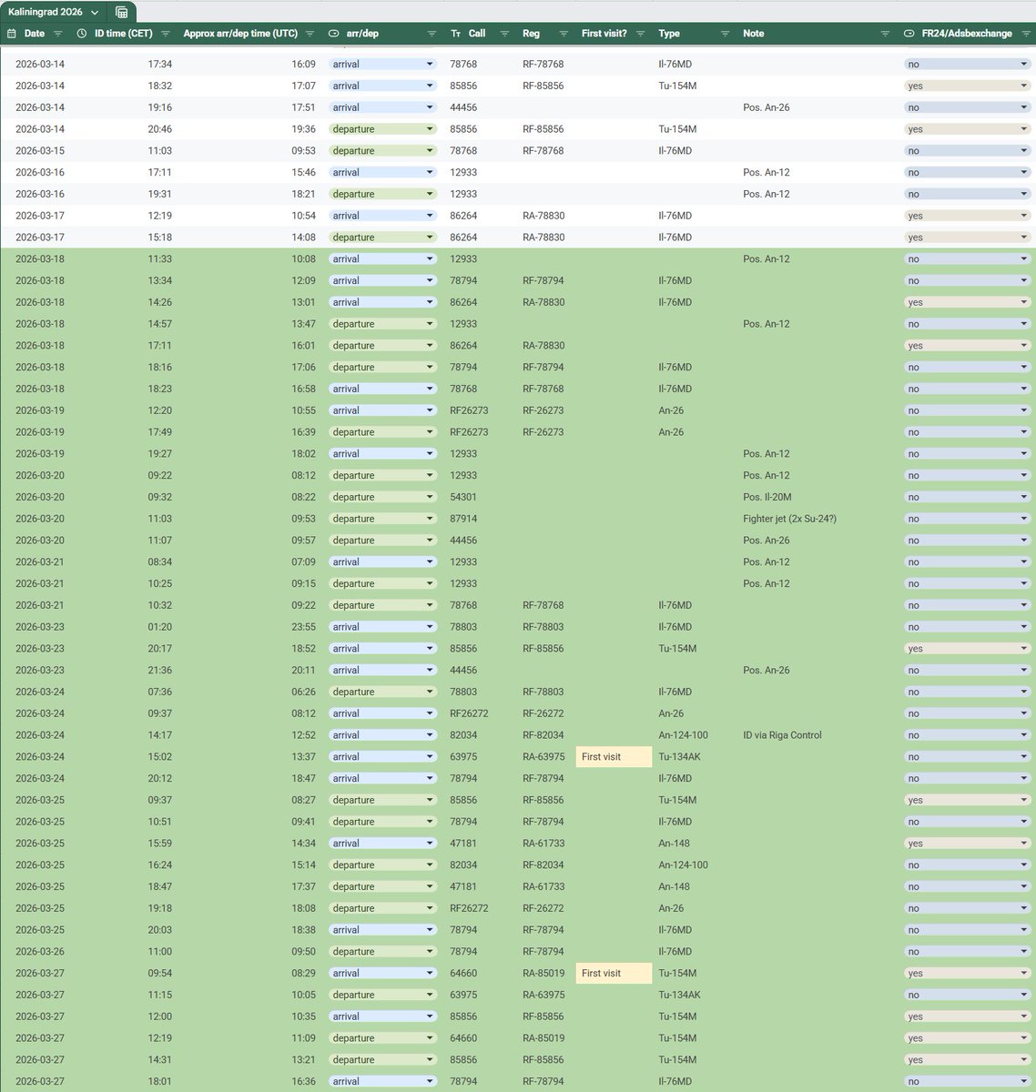Open the 'yes' dropdown in 2026-03-25 15:59 row
The width and height of the screenshot is (1036, 1092).
(967, 844)
